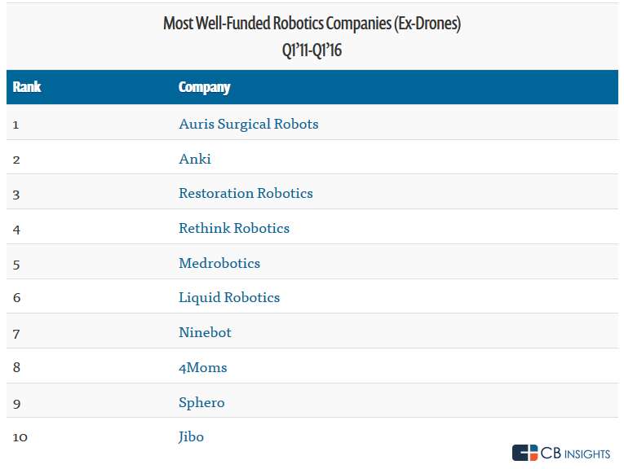The image size is (624, 469).
Task: Click the Restoration Robotics link
Action: (x=246, y=194)
